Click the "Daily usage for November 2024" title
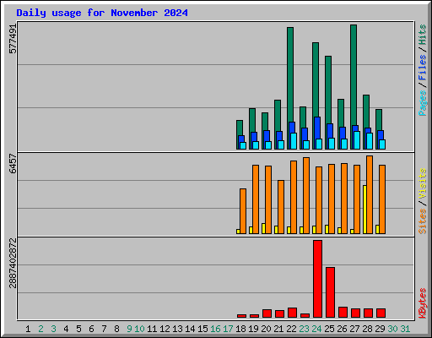Screen dimensions: 432x338 tap(102, 13)
